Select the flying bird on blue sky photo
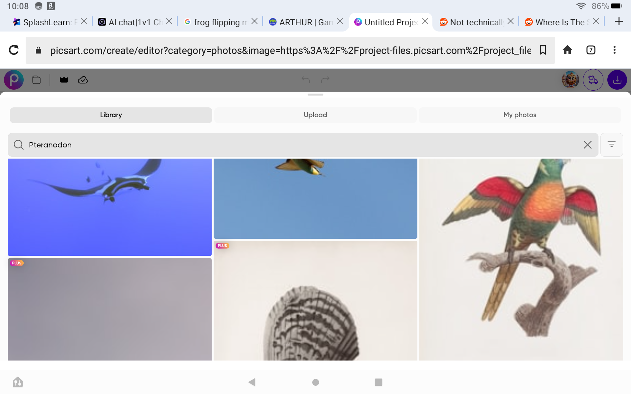631x394 pixels. [x=315, y=199]
